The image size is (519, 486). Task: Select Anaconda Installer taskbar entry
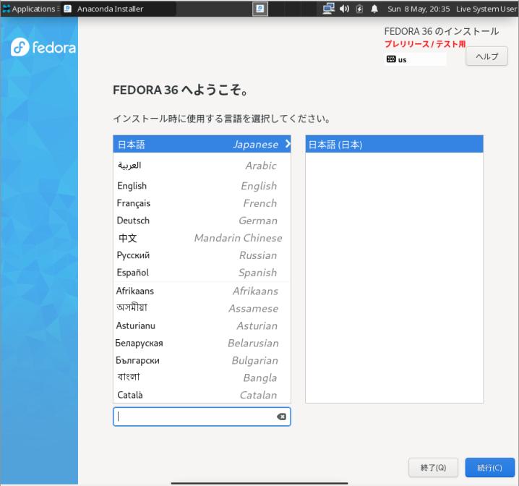pyautogui.click(x=118, y=9)
